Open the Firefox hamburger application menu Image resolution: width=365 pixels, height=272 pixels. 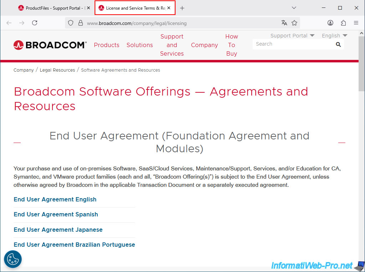click(x=356, y=23)
